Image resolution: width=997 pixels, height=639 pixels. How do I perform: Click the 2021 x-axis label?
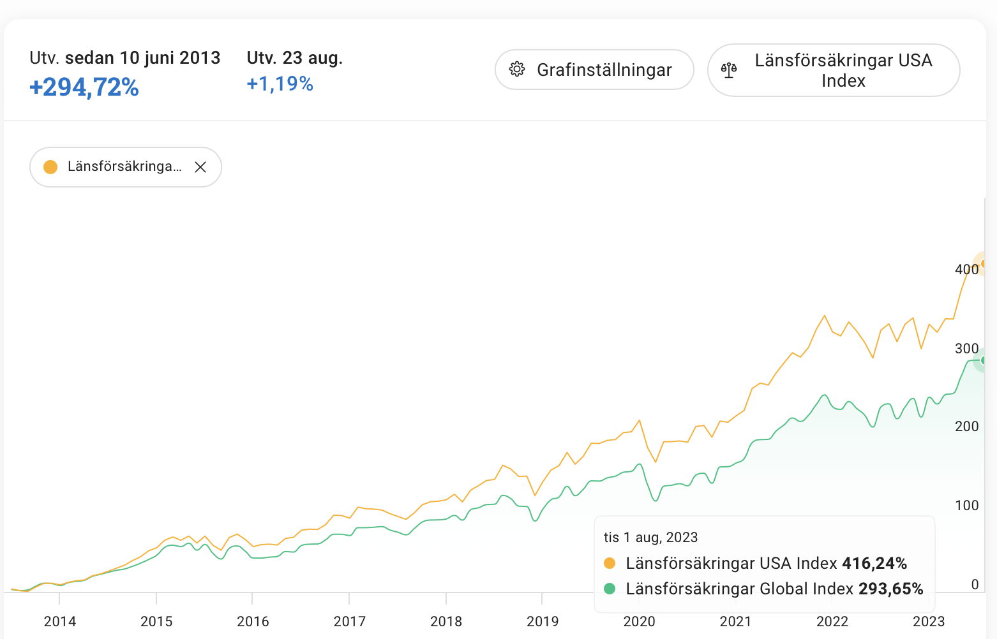736,621
